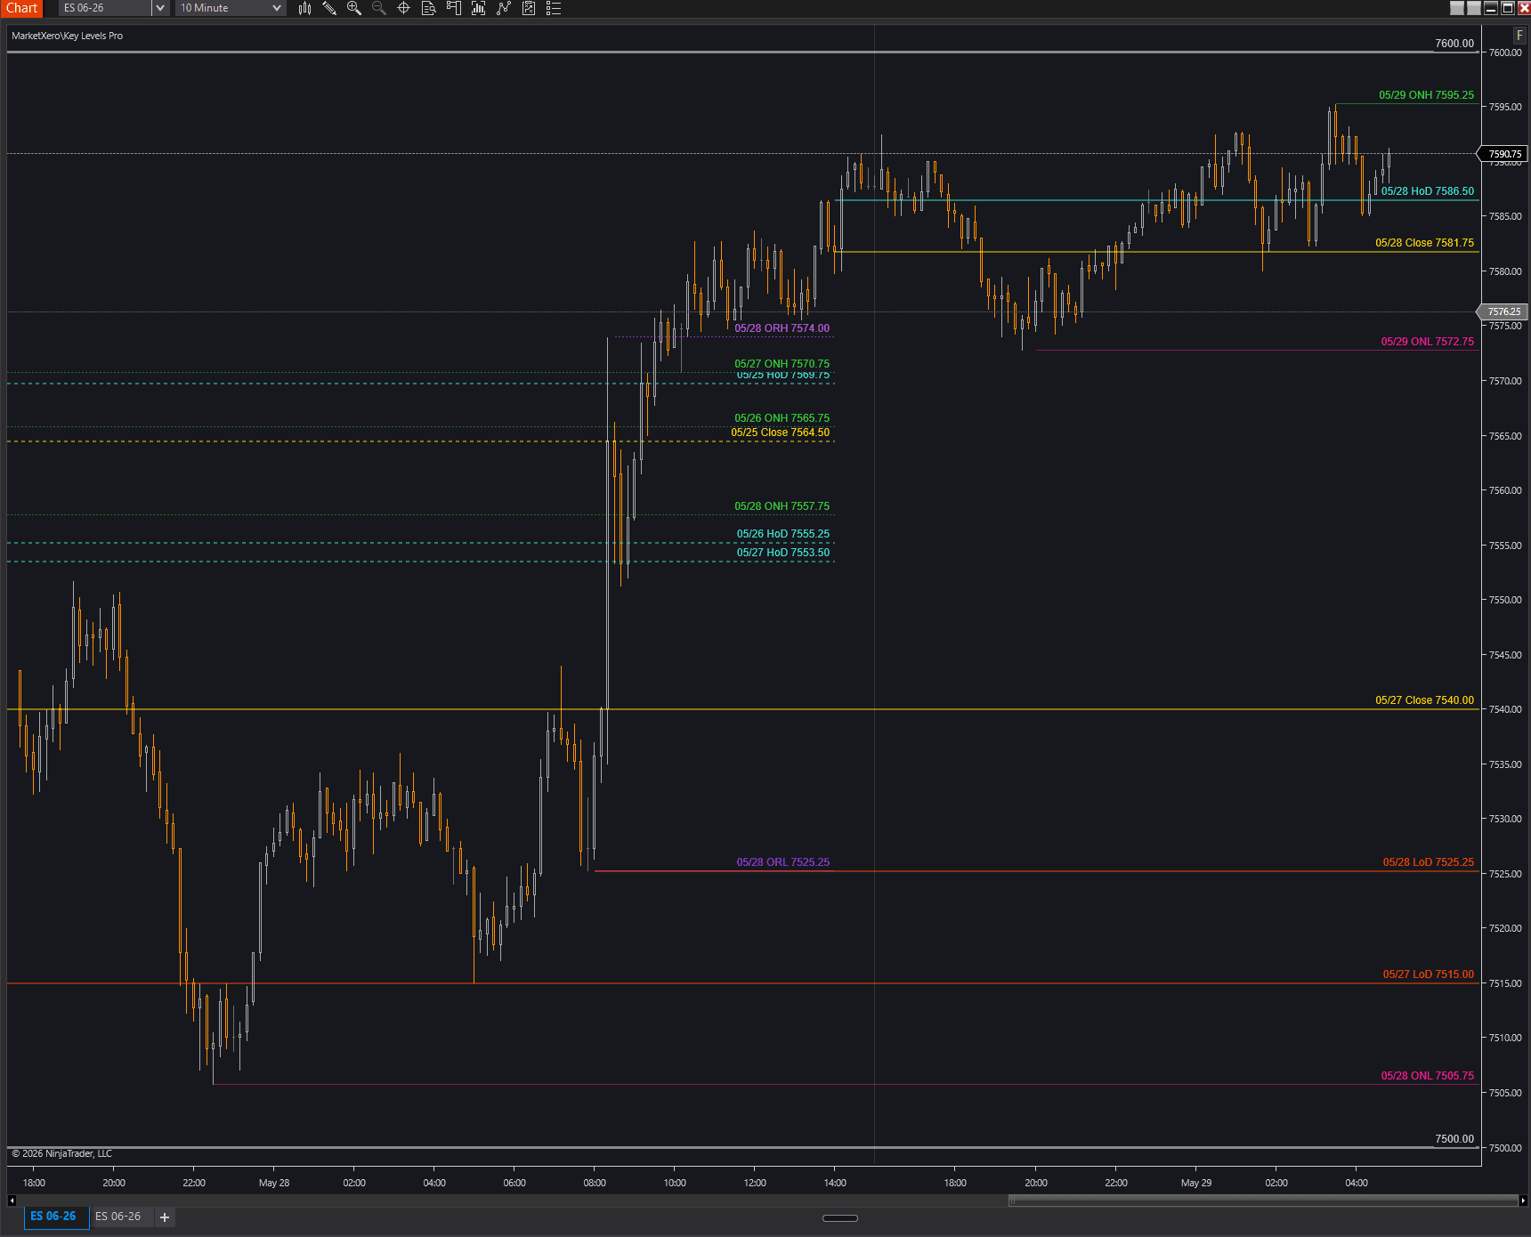
Task: Click the 05/29 ONH 7595.25 label
Action: (1426, 95)
